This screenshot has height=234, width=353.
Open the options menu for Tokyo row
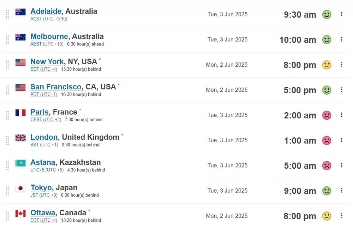coord(341,191)
